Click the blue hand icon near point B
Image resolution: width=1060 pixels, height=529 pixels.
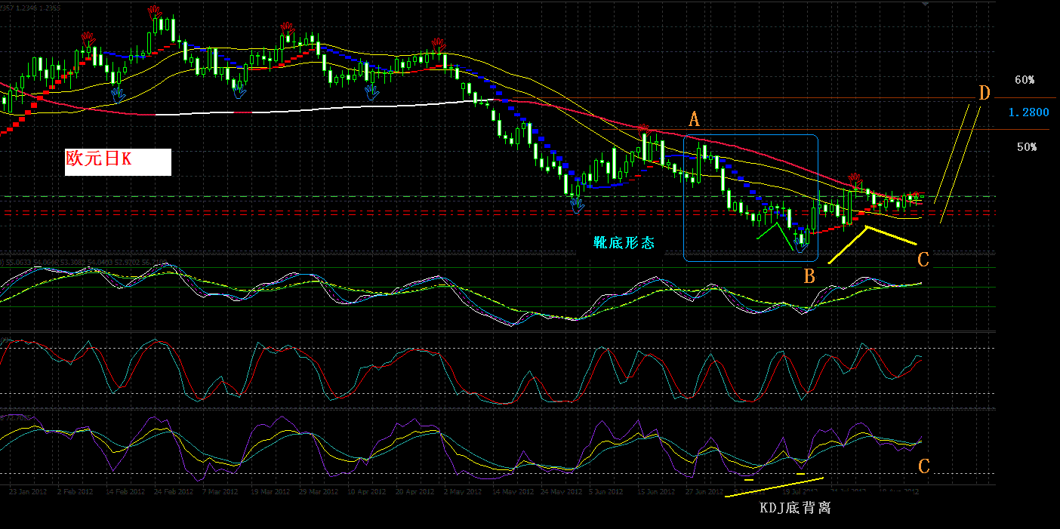tap(802, 245)
